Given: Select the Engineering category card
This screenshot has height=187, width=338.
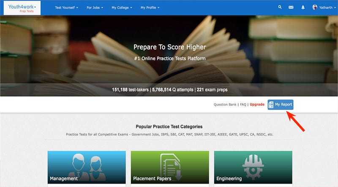Looking at the screenshot, I should coord(253,167).
